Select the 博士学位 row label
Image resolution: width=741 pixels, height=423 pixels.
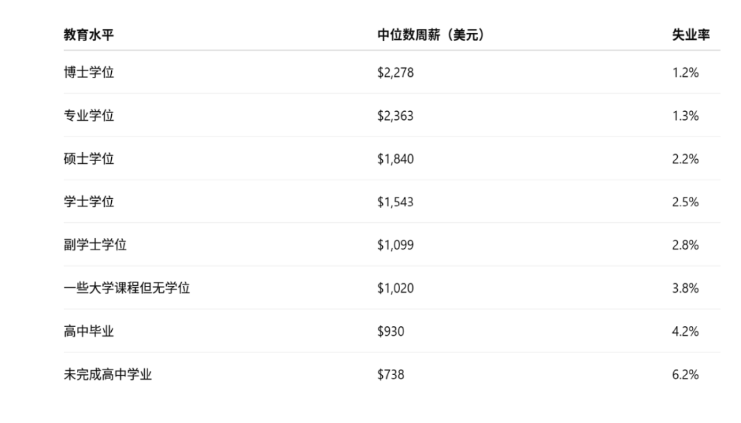[x=89, y=72]
